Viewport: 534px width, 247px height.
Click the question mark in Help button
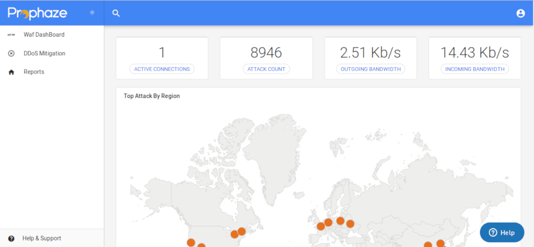click(x=492, y=233)
